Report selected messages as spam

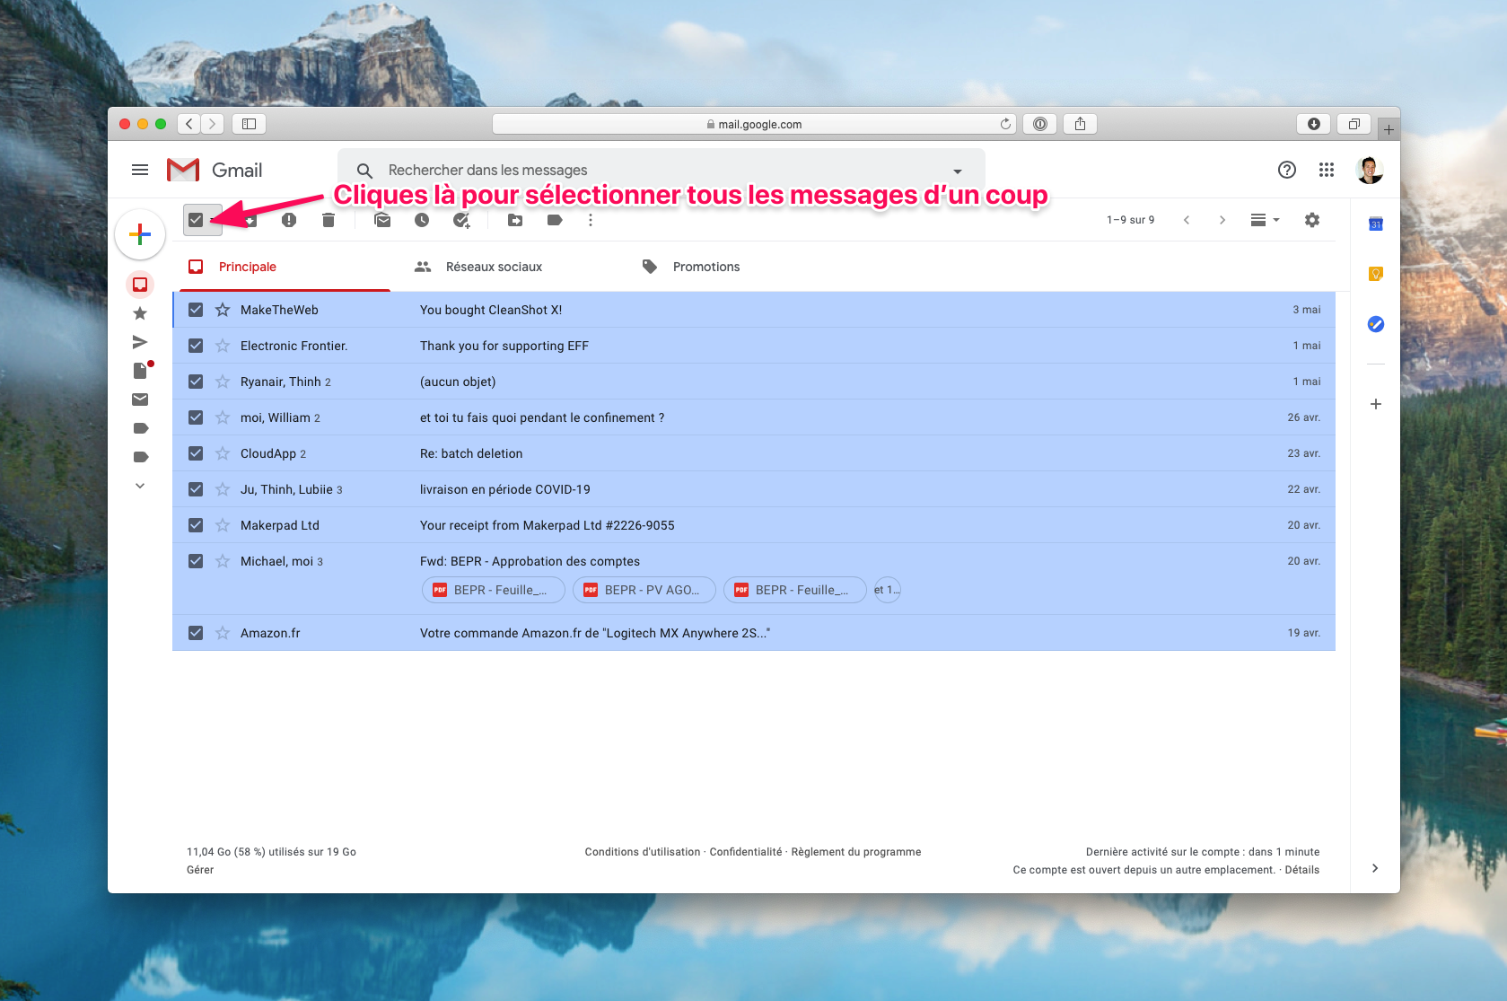[x=289, y=220]
